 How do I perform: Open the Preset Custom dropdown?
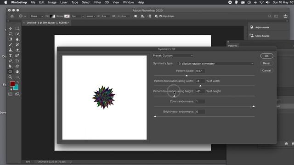coord(173,55)
